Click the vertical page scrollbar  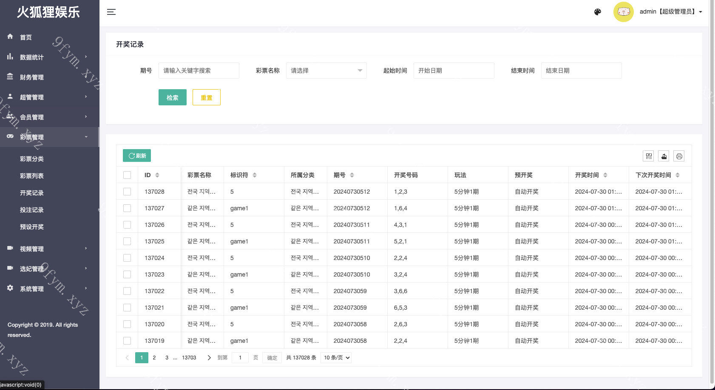point(712,191)
